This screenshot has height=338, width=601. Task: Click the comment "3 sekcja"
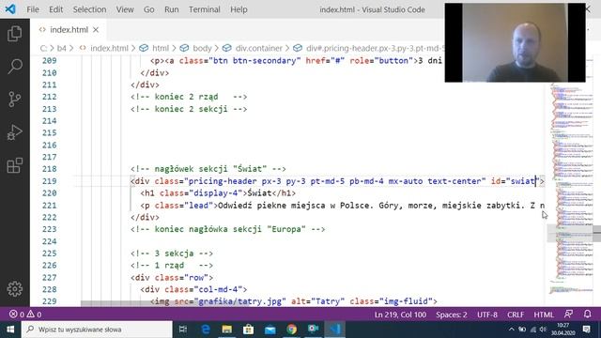(x=171, y=253)
